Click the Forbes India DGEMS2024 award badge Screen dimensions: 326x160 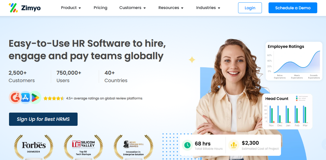34,146
